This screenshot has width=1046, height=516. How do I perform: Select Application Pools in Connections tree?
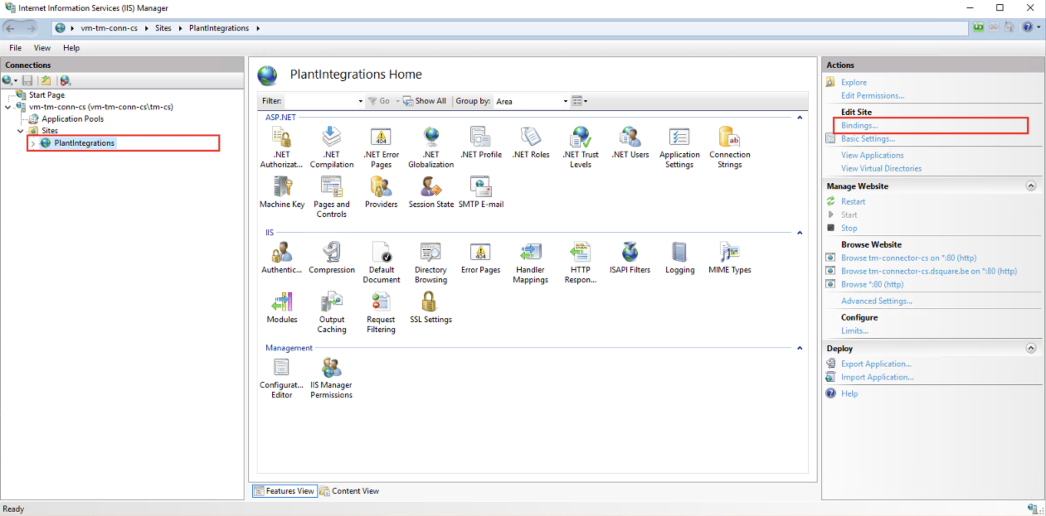pos(72,119)
